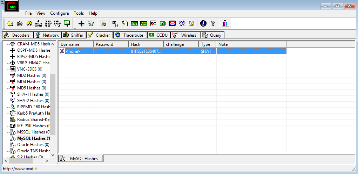Click the olive key decoder icon
Image resolution: width=358 pixels, height=174 pixels.
(x=191, y=23)
